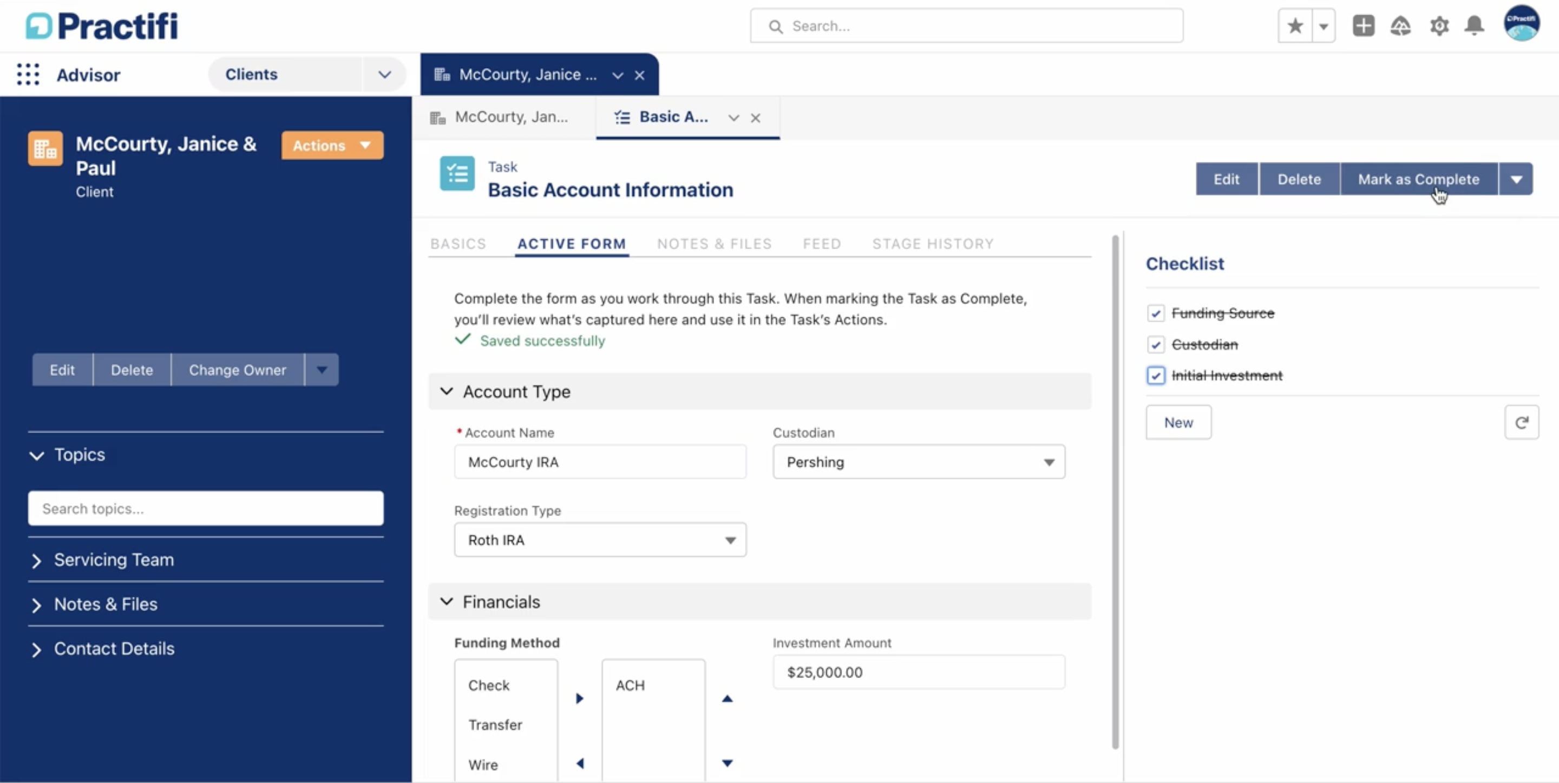Refresh the Checklist panel
1559x783 pixels.
click(1522, 423)
